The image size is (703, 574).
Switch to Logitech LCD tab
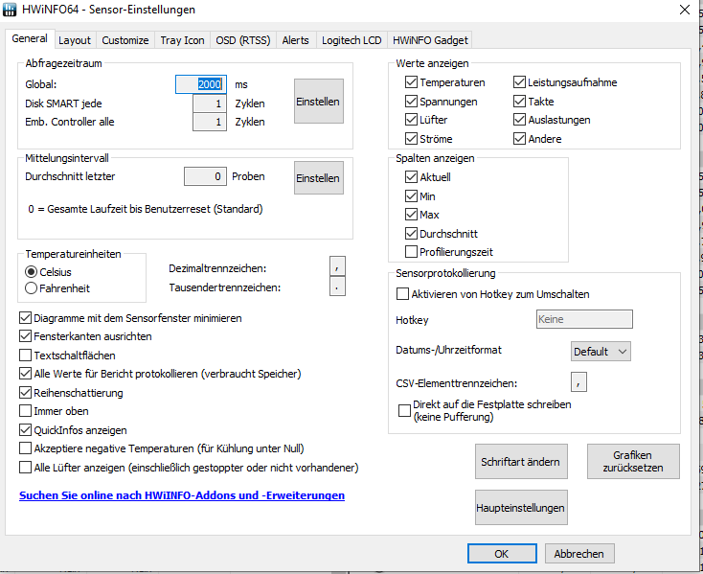click(351, 40)
